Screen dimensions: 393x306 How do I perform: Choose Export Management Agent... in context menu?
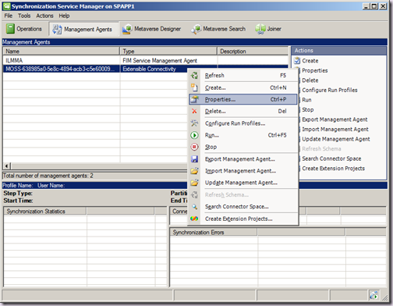pyautogui.click(x=243, y=159)
